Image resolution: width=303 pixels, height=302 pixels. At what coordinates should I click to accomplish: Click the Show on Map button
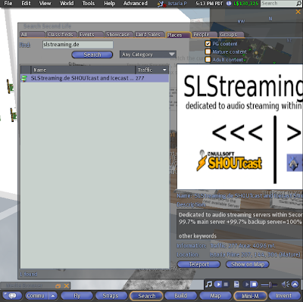pyautogui.click(x=248, y=264)
